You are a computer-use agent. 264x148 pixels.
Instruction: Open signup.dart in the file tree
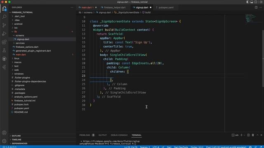pyautogui.click(x=42, y=39)
